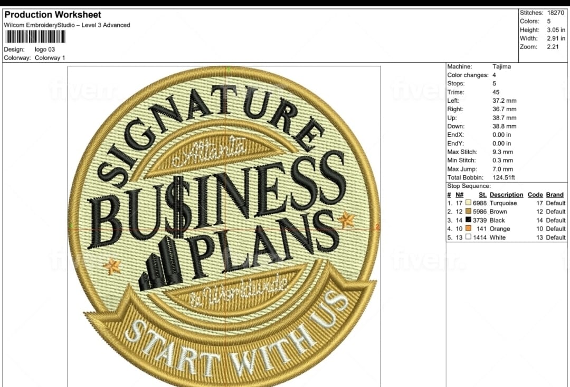This screenshot has height=387, width=570.
Task: Select the Black thread color swatch
Action: tap(468, 220)
